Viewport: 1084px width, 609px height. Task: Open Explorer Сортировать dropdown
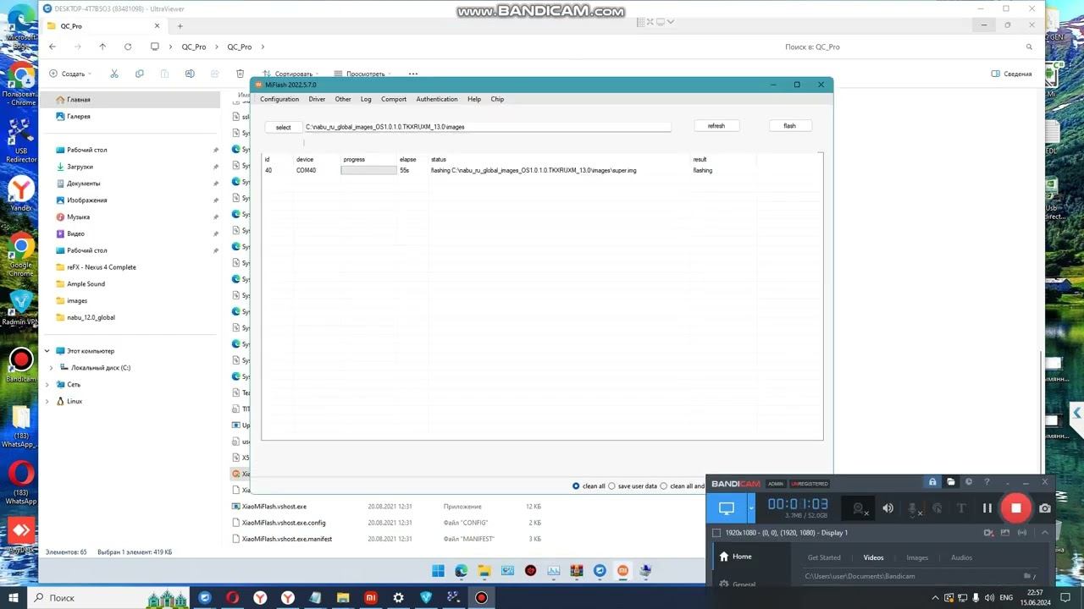290,74
